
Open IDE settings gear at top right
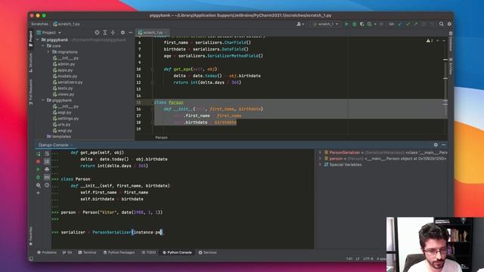tap(449, 24)
